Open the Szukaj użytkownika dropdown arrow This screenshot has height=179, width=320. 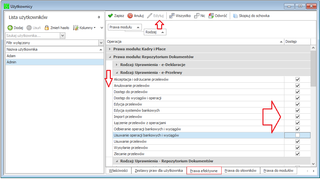(x=63, y=36)
